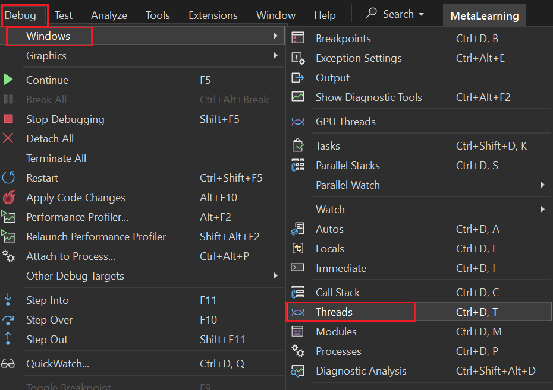Click the MetaLearning solution name tab

tap(484, 15)
